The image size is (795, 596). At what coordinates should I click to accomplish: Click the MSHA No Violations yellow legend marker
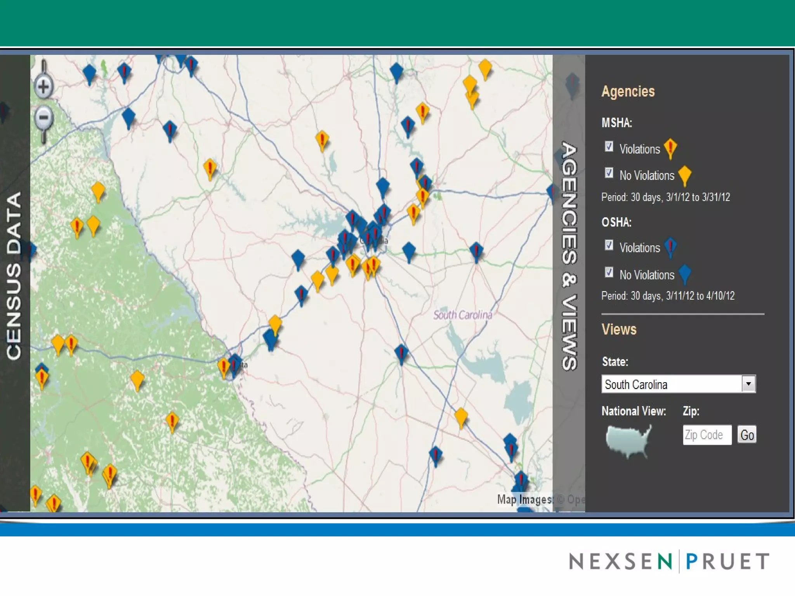685,175
